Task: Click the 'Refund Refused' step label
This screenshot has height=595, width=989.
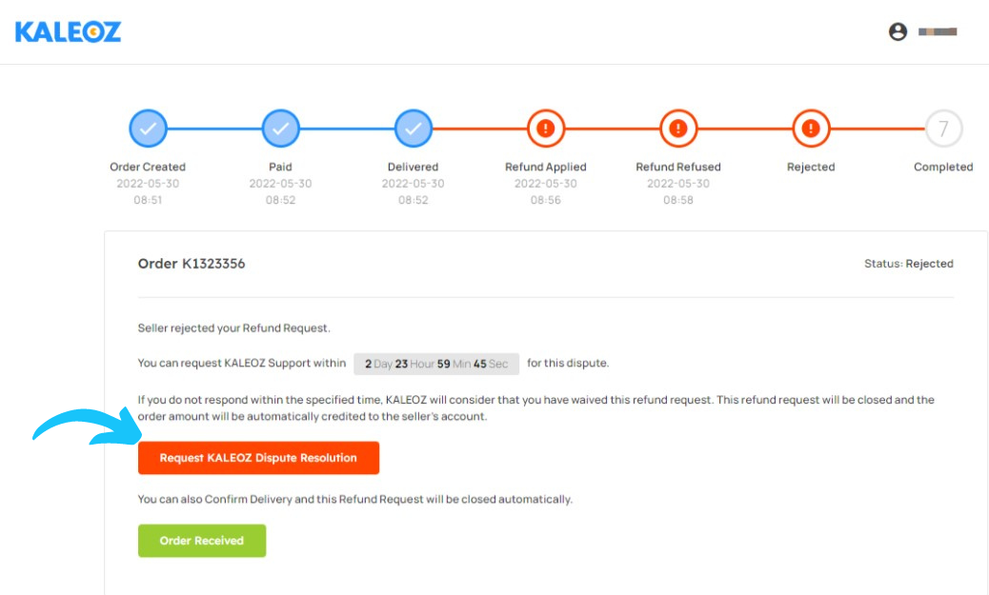Action: point(678,167)
